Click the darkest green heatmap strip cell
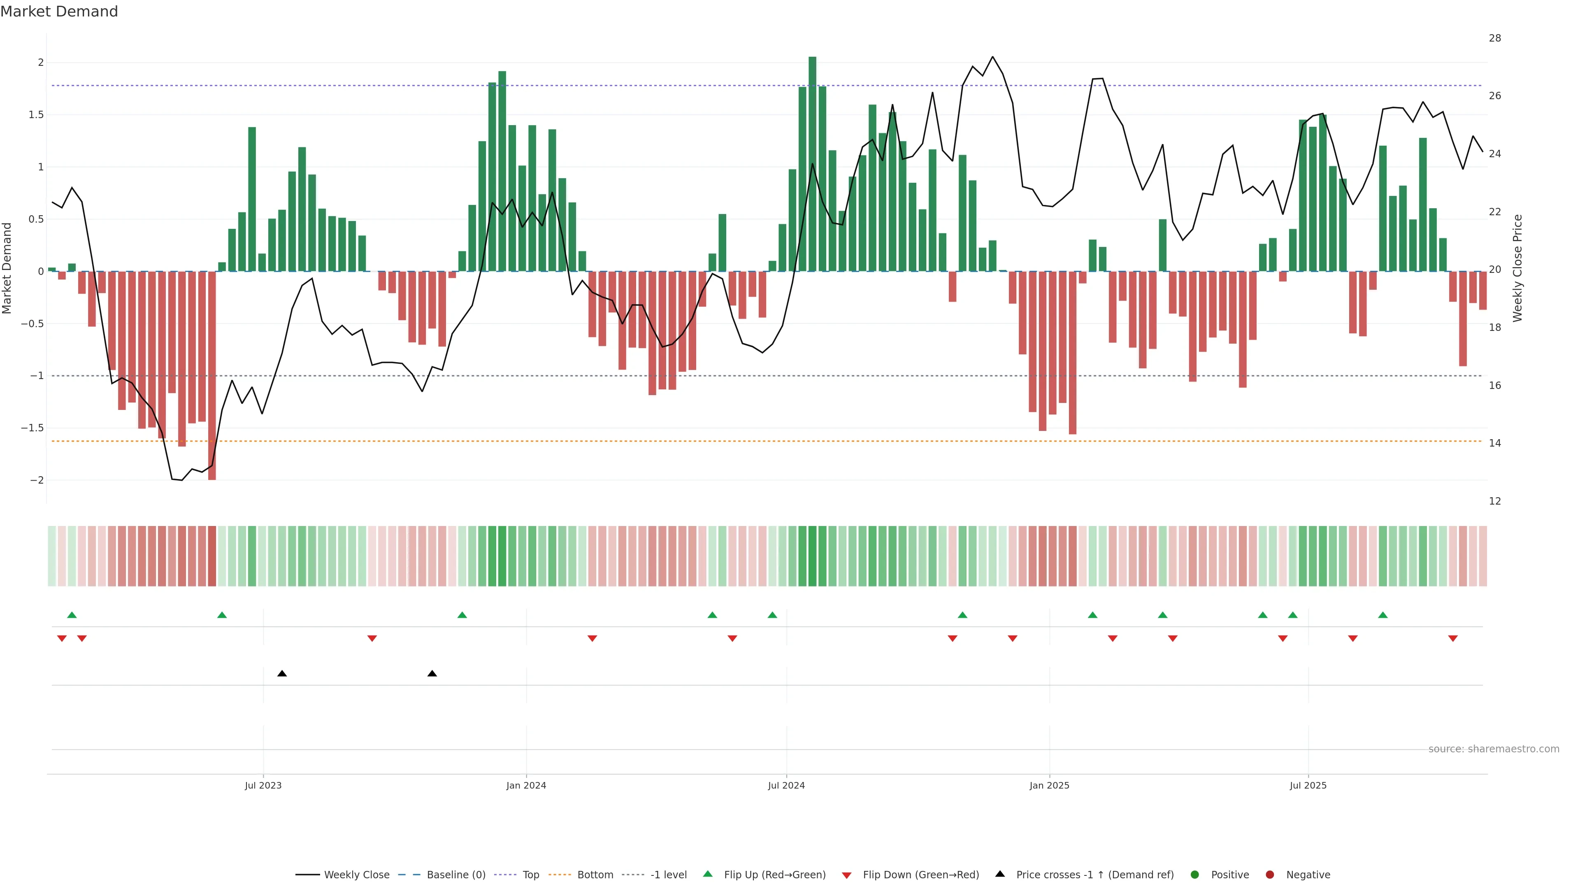The width and height of the screenshot is (1580, 889). click(812, 556)
